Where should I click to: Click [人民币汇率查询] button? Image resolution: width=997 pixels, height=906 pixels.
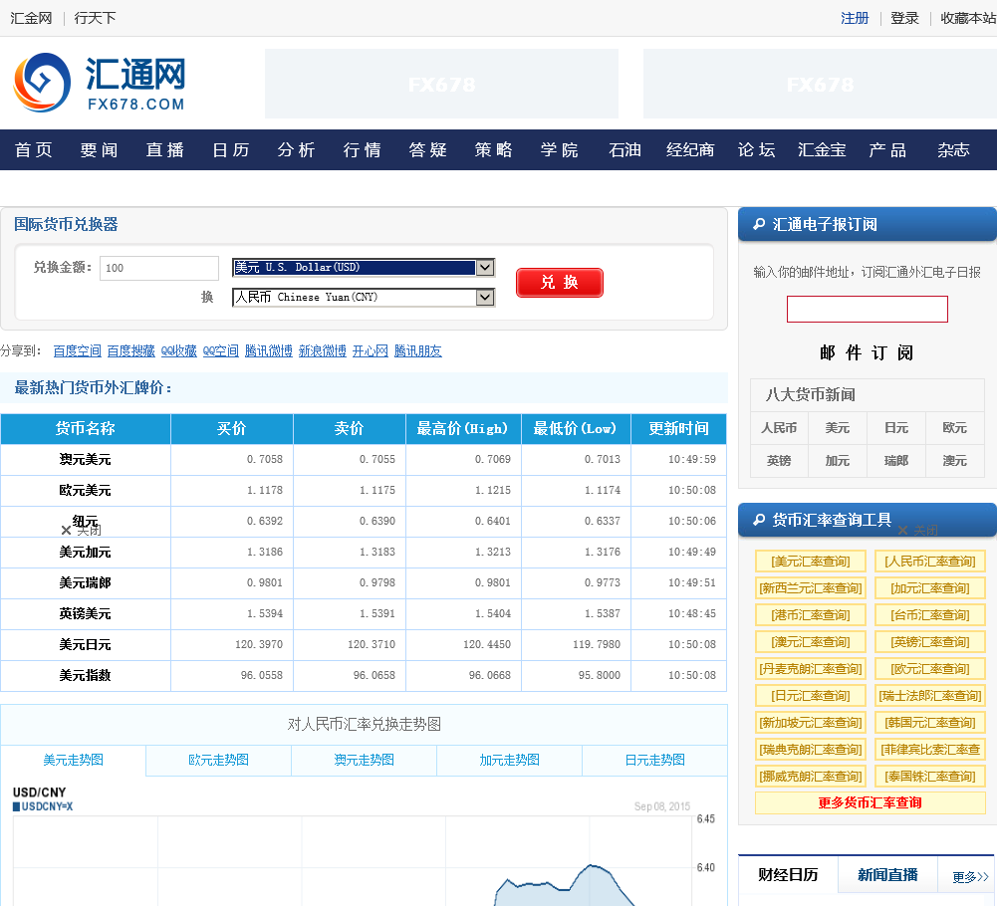coord(930,562)
